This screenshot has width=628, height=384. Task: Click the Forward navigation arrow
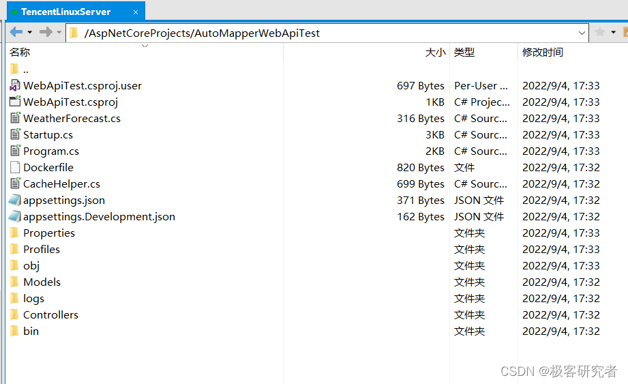[x=45, y=32]
